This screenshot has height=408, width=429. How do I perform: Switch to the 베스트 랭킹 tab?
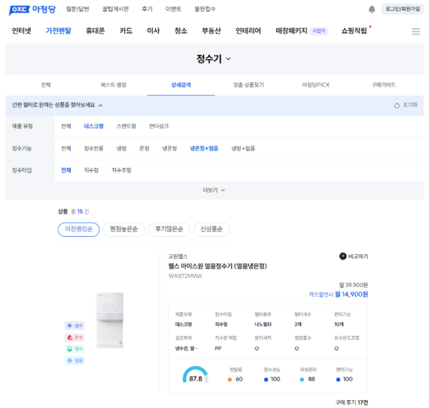point(113,85)
